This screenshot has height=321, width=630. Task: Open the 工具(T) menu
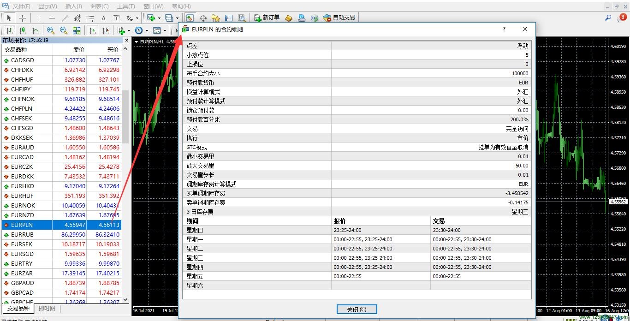point(126,6)
